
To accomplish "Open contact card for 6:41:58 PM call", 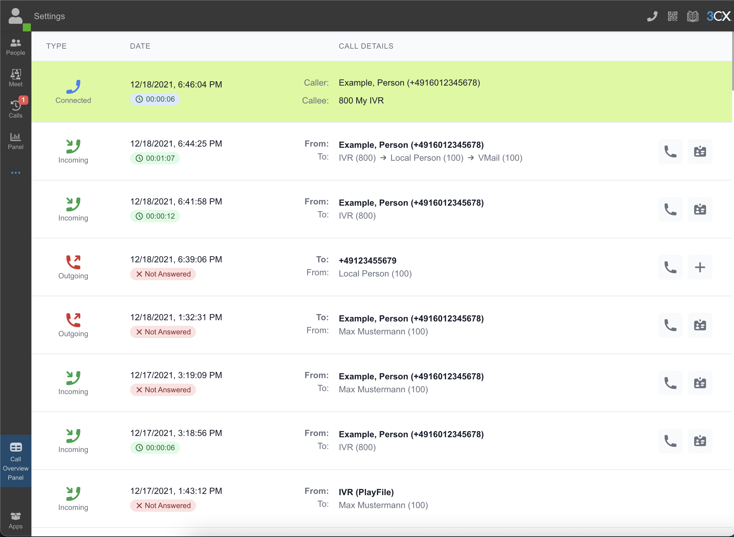I will tap(699, 209).
